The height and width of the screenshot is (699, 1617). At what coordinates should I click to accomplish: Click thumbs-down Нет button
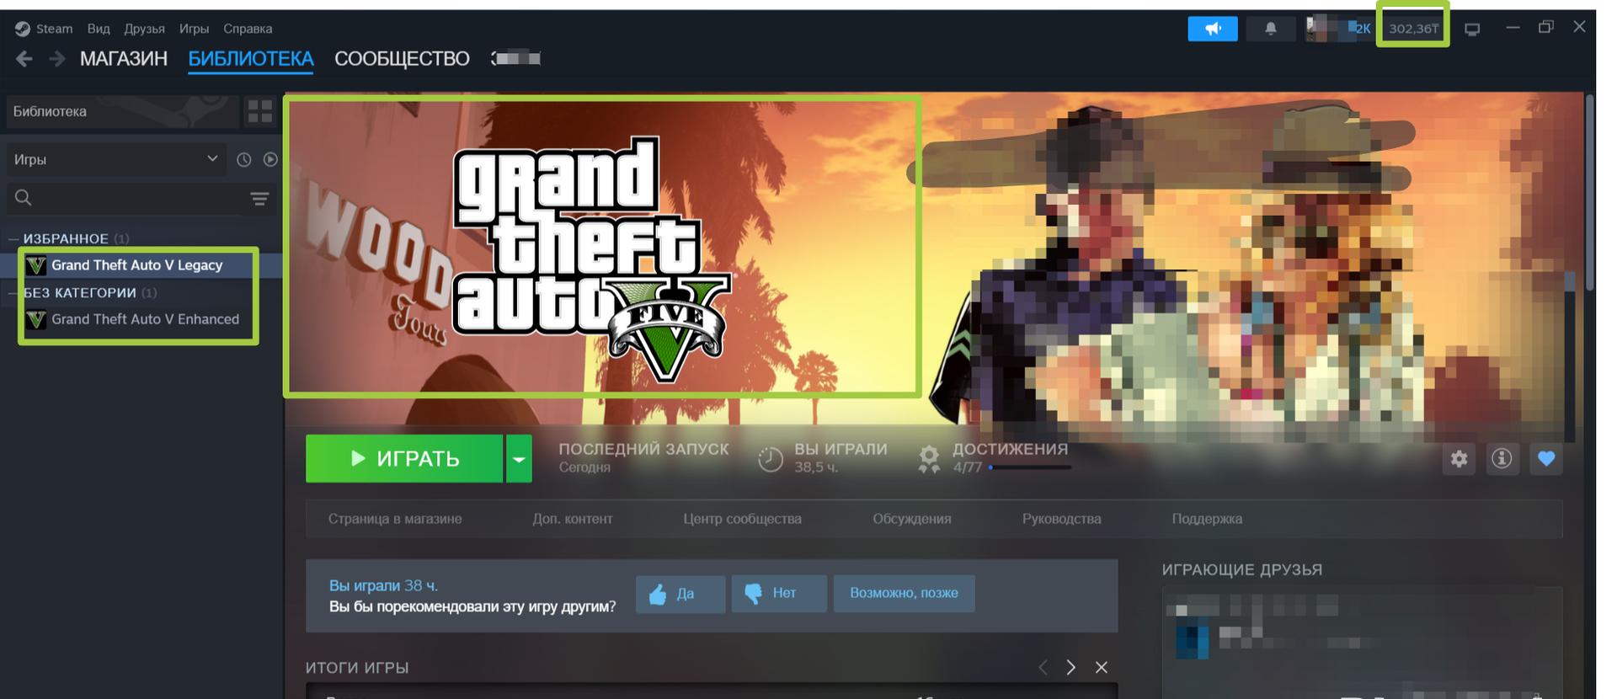tap(778, 594)
